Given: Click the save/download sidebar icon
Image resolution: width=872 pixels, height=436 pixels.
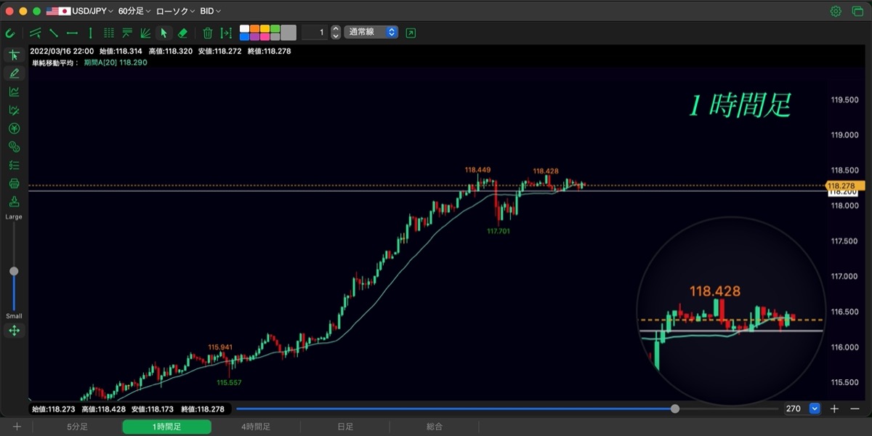Looking at the screenshot, I should 14,201.
